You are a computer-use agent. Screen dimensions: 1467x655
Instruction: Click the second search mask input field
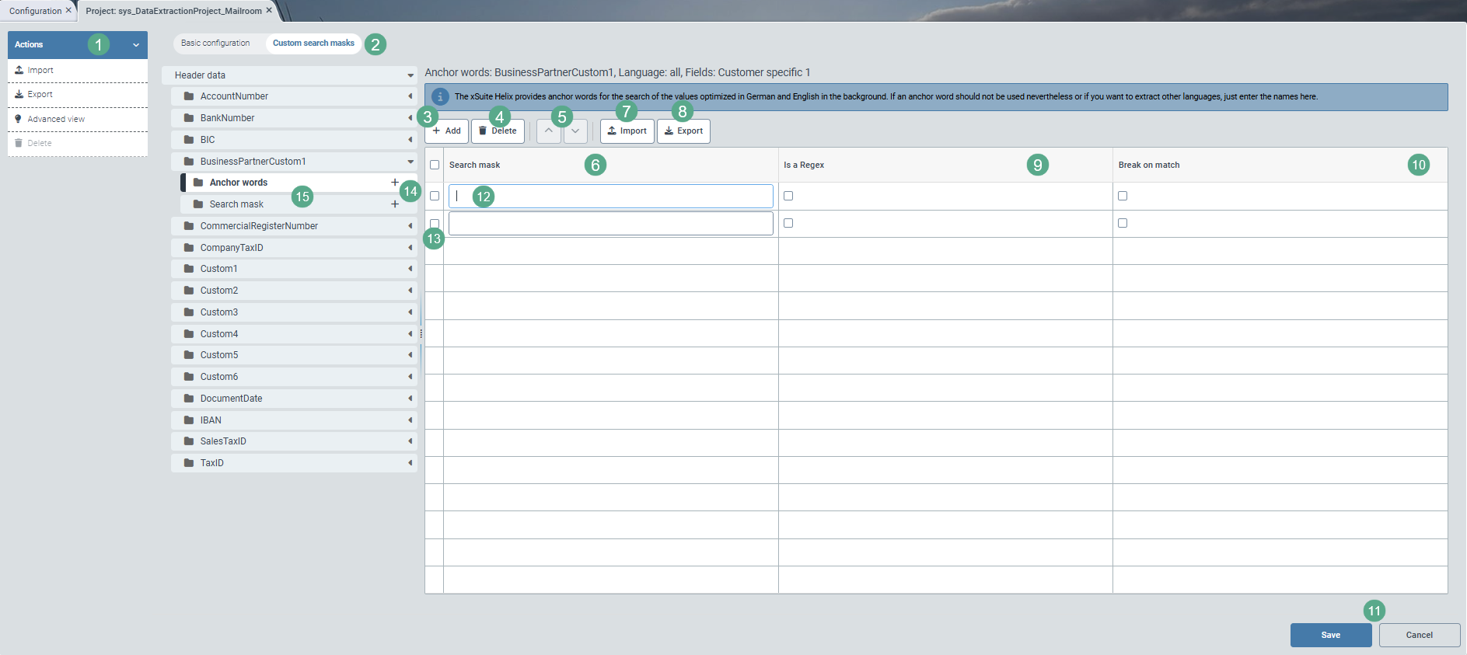611,224
